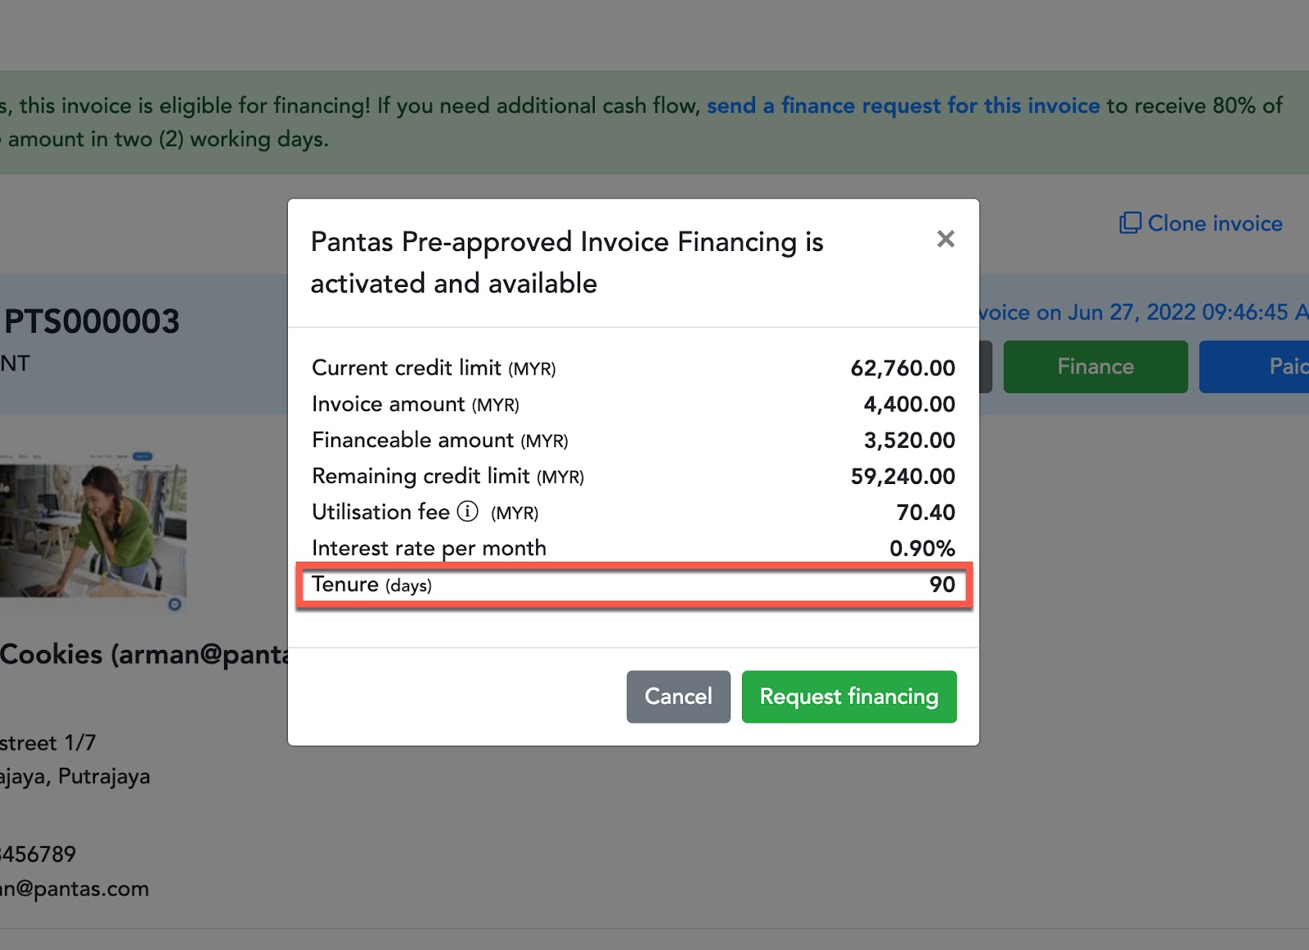
Task: Click the green Finance button
Action: coord(1095,367)
